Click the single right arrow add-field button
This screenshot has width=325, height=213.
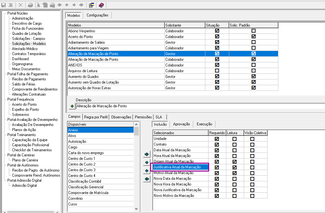point(147,163)
